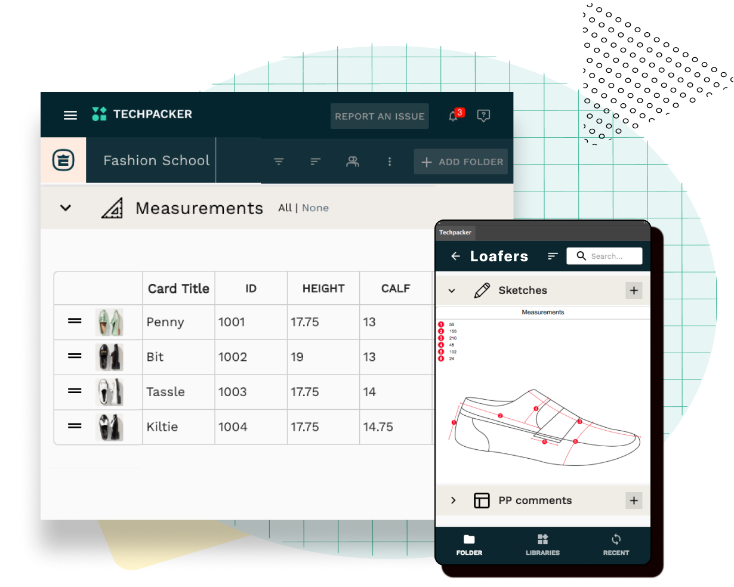Open the Recent tab on mobile
The height and width of the screenshot is (587, 734).
[616, 545]
